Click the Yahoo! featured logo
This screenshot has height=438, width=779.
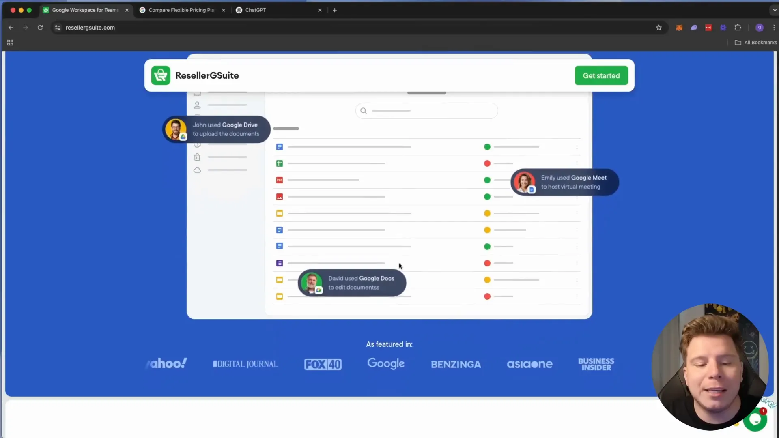click(x=167, y=363)
